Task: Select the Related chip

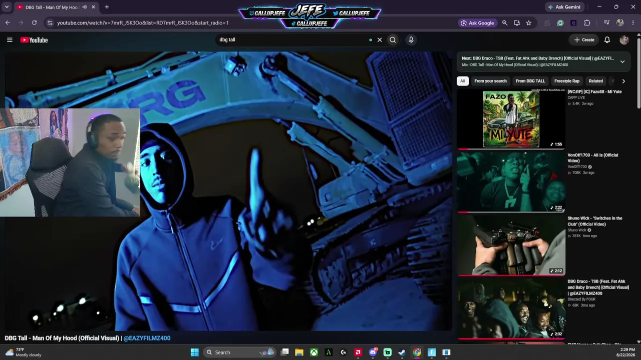Action: click(595, 81)
